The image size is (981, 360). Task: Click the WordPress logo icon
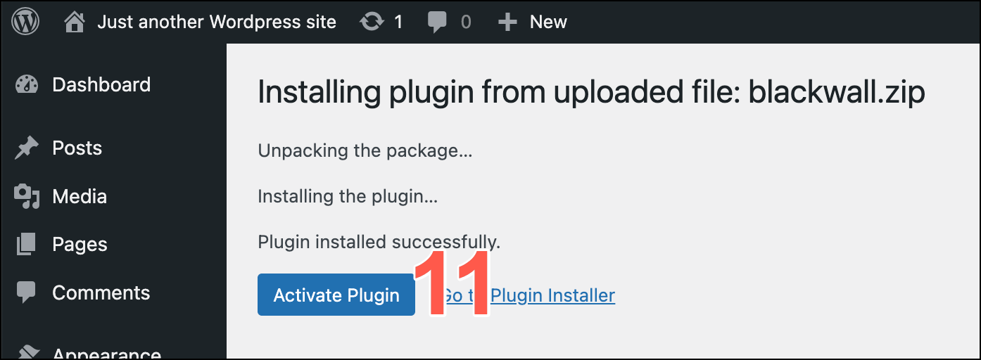tap(25, 22)
